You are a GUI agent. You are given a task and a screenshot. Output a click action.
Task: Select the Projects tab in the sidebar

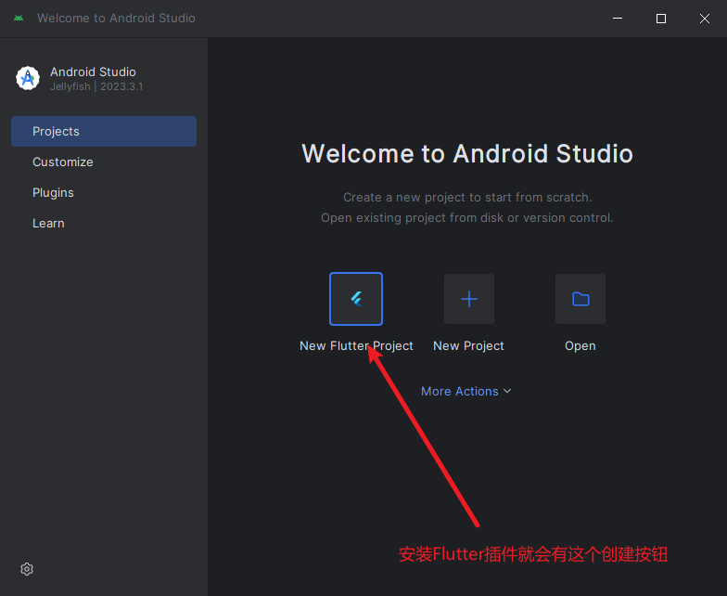coord(103,131)
